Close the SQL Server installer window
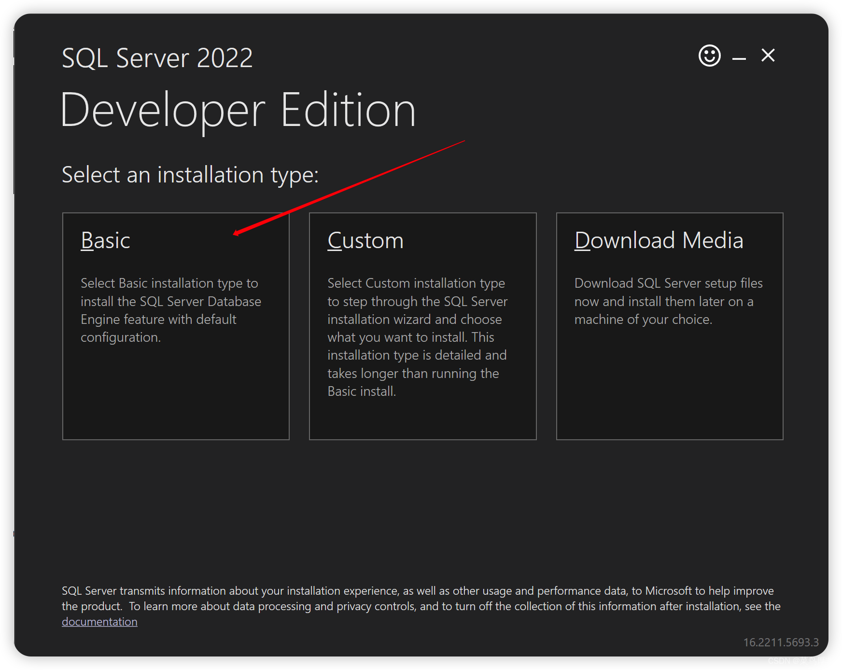 tap(768, 56)
